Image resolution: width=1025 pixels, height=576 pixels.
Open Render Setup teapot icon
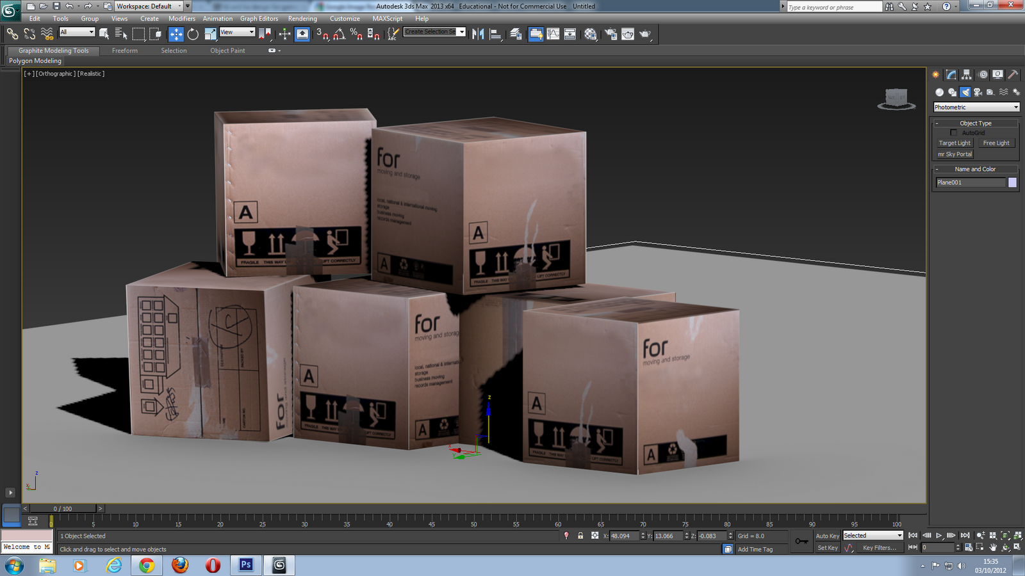coord(611,33)
